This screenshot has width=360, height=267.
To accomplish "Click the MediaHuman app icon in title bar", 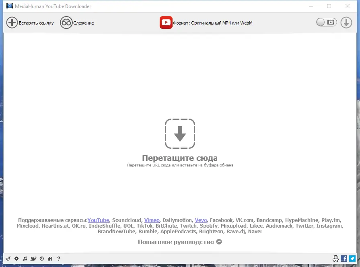I will [x=10, y=6].
